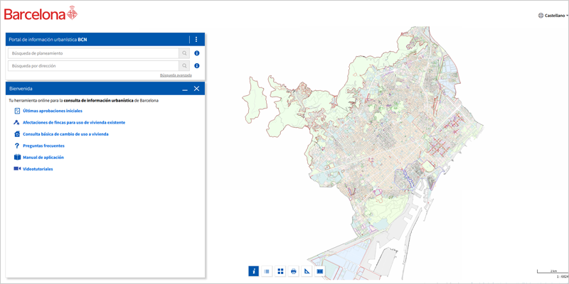Open the basemap grid gallery tool

pos(280,271)
